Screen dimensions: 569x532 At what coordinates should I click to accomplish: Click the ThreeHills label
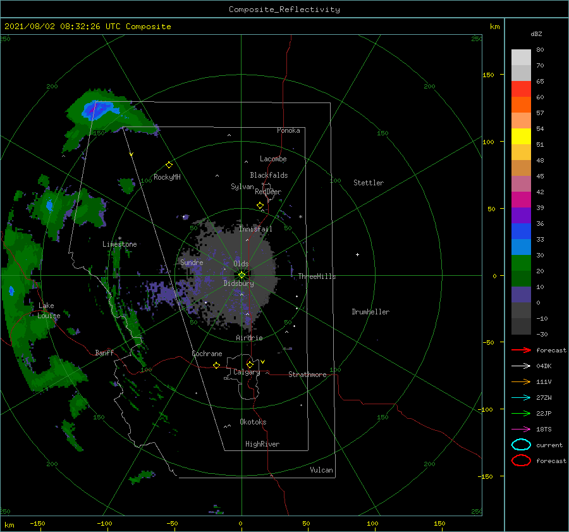tap(317, 276)
